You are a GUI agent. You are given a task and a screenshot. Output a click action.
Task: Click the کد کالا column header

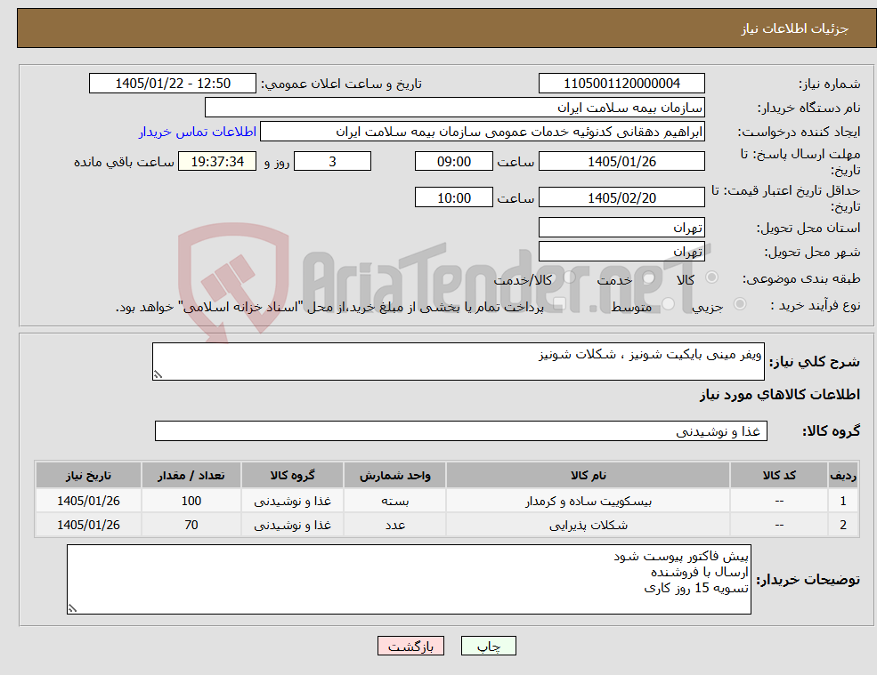coord(779,475)
